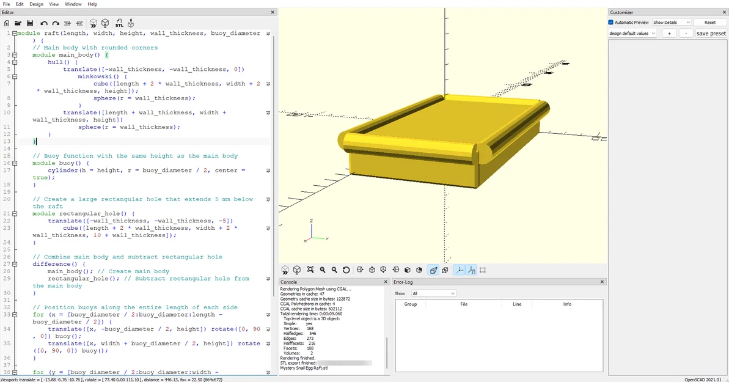This screenshot has height=382, width=729.
Task: Zoom in on the 3D view
Action: 322,270
